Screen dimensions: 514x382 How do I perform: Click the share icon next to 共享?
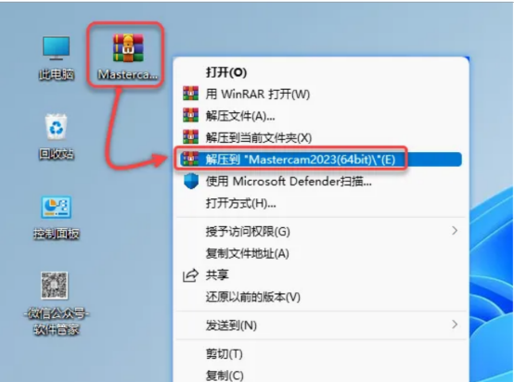(x=190, y=274)
